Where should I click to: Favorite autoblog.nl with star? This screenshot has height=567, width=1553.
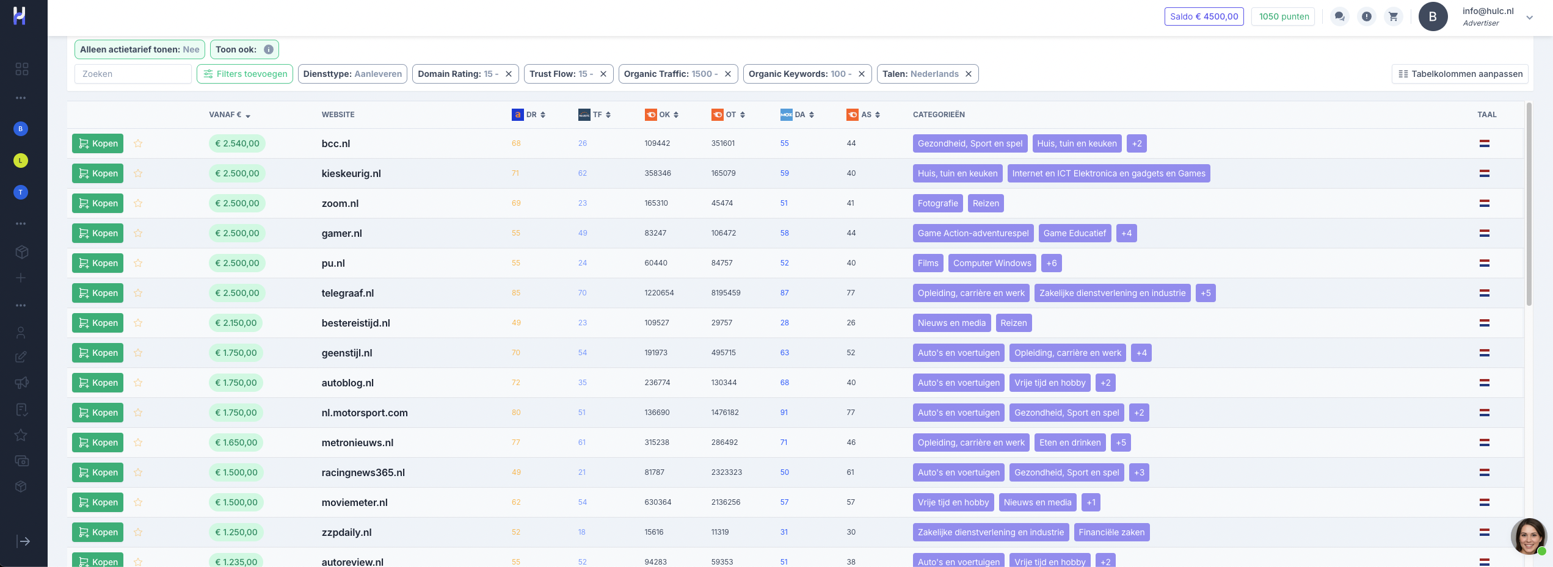pyautogui.click(x=138, y=383)
